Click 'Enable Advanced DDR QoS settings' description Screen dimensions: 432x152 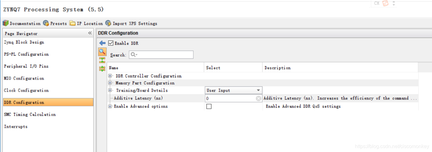pos(303,106)
